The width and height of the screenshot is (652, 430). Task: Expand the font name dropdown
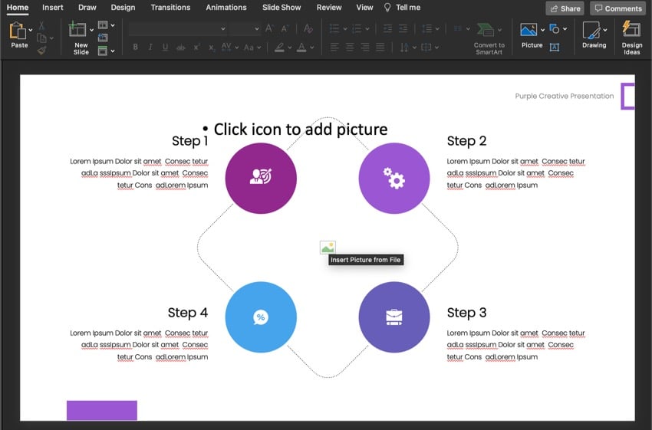point(223,29)
